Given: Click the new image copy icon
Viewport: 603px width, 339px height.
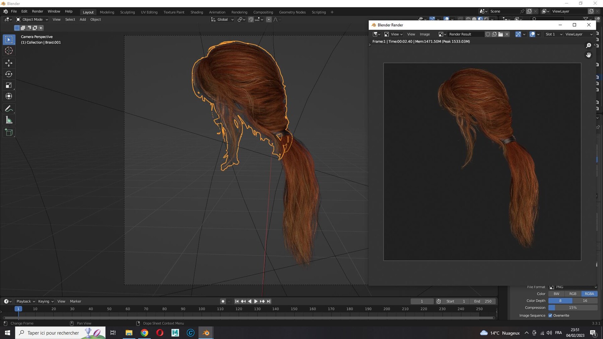Looking at the screenshot, I should (494, 34).
